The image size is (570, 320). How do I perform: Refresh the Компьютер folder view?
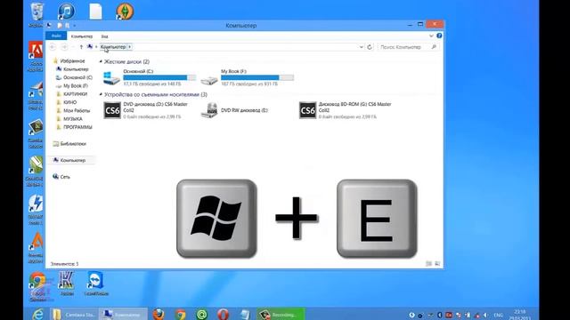coord(370,47)
